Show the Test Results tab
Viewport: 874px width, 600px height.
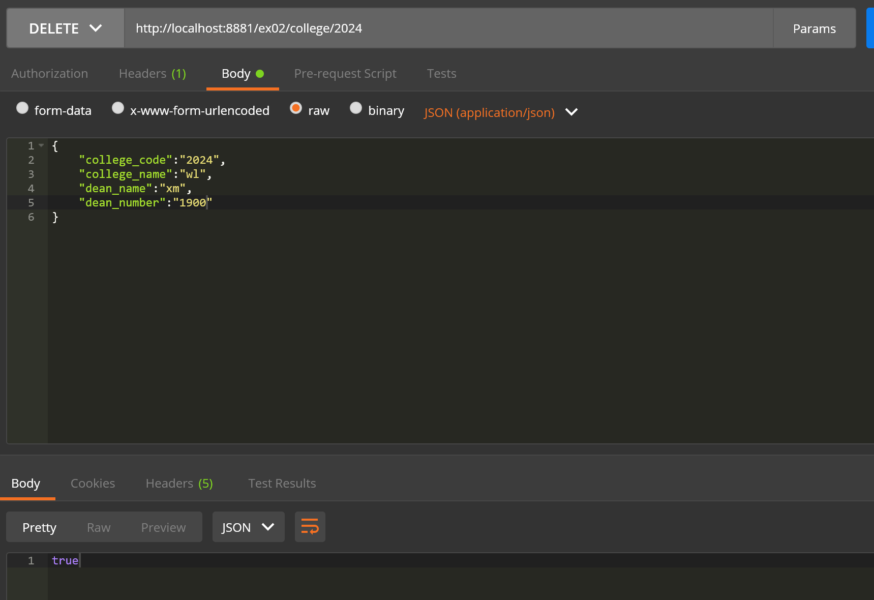pyautogui.click(x=282, y=484)
